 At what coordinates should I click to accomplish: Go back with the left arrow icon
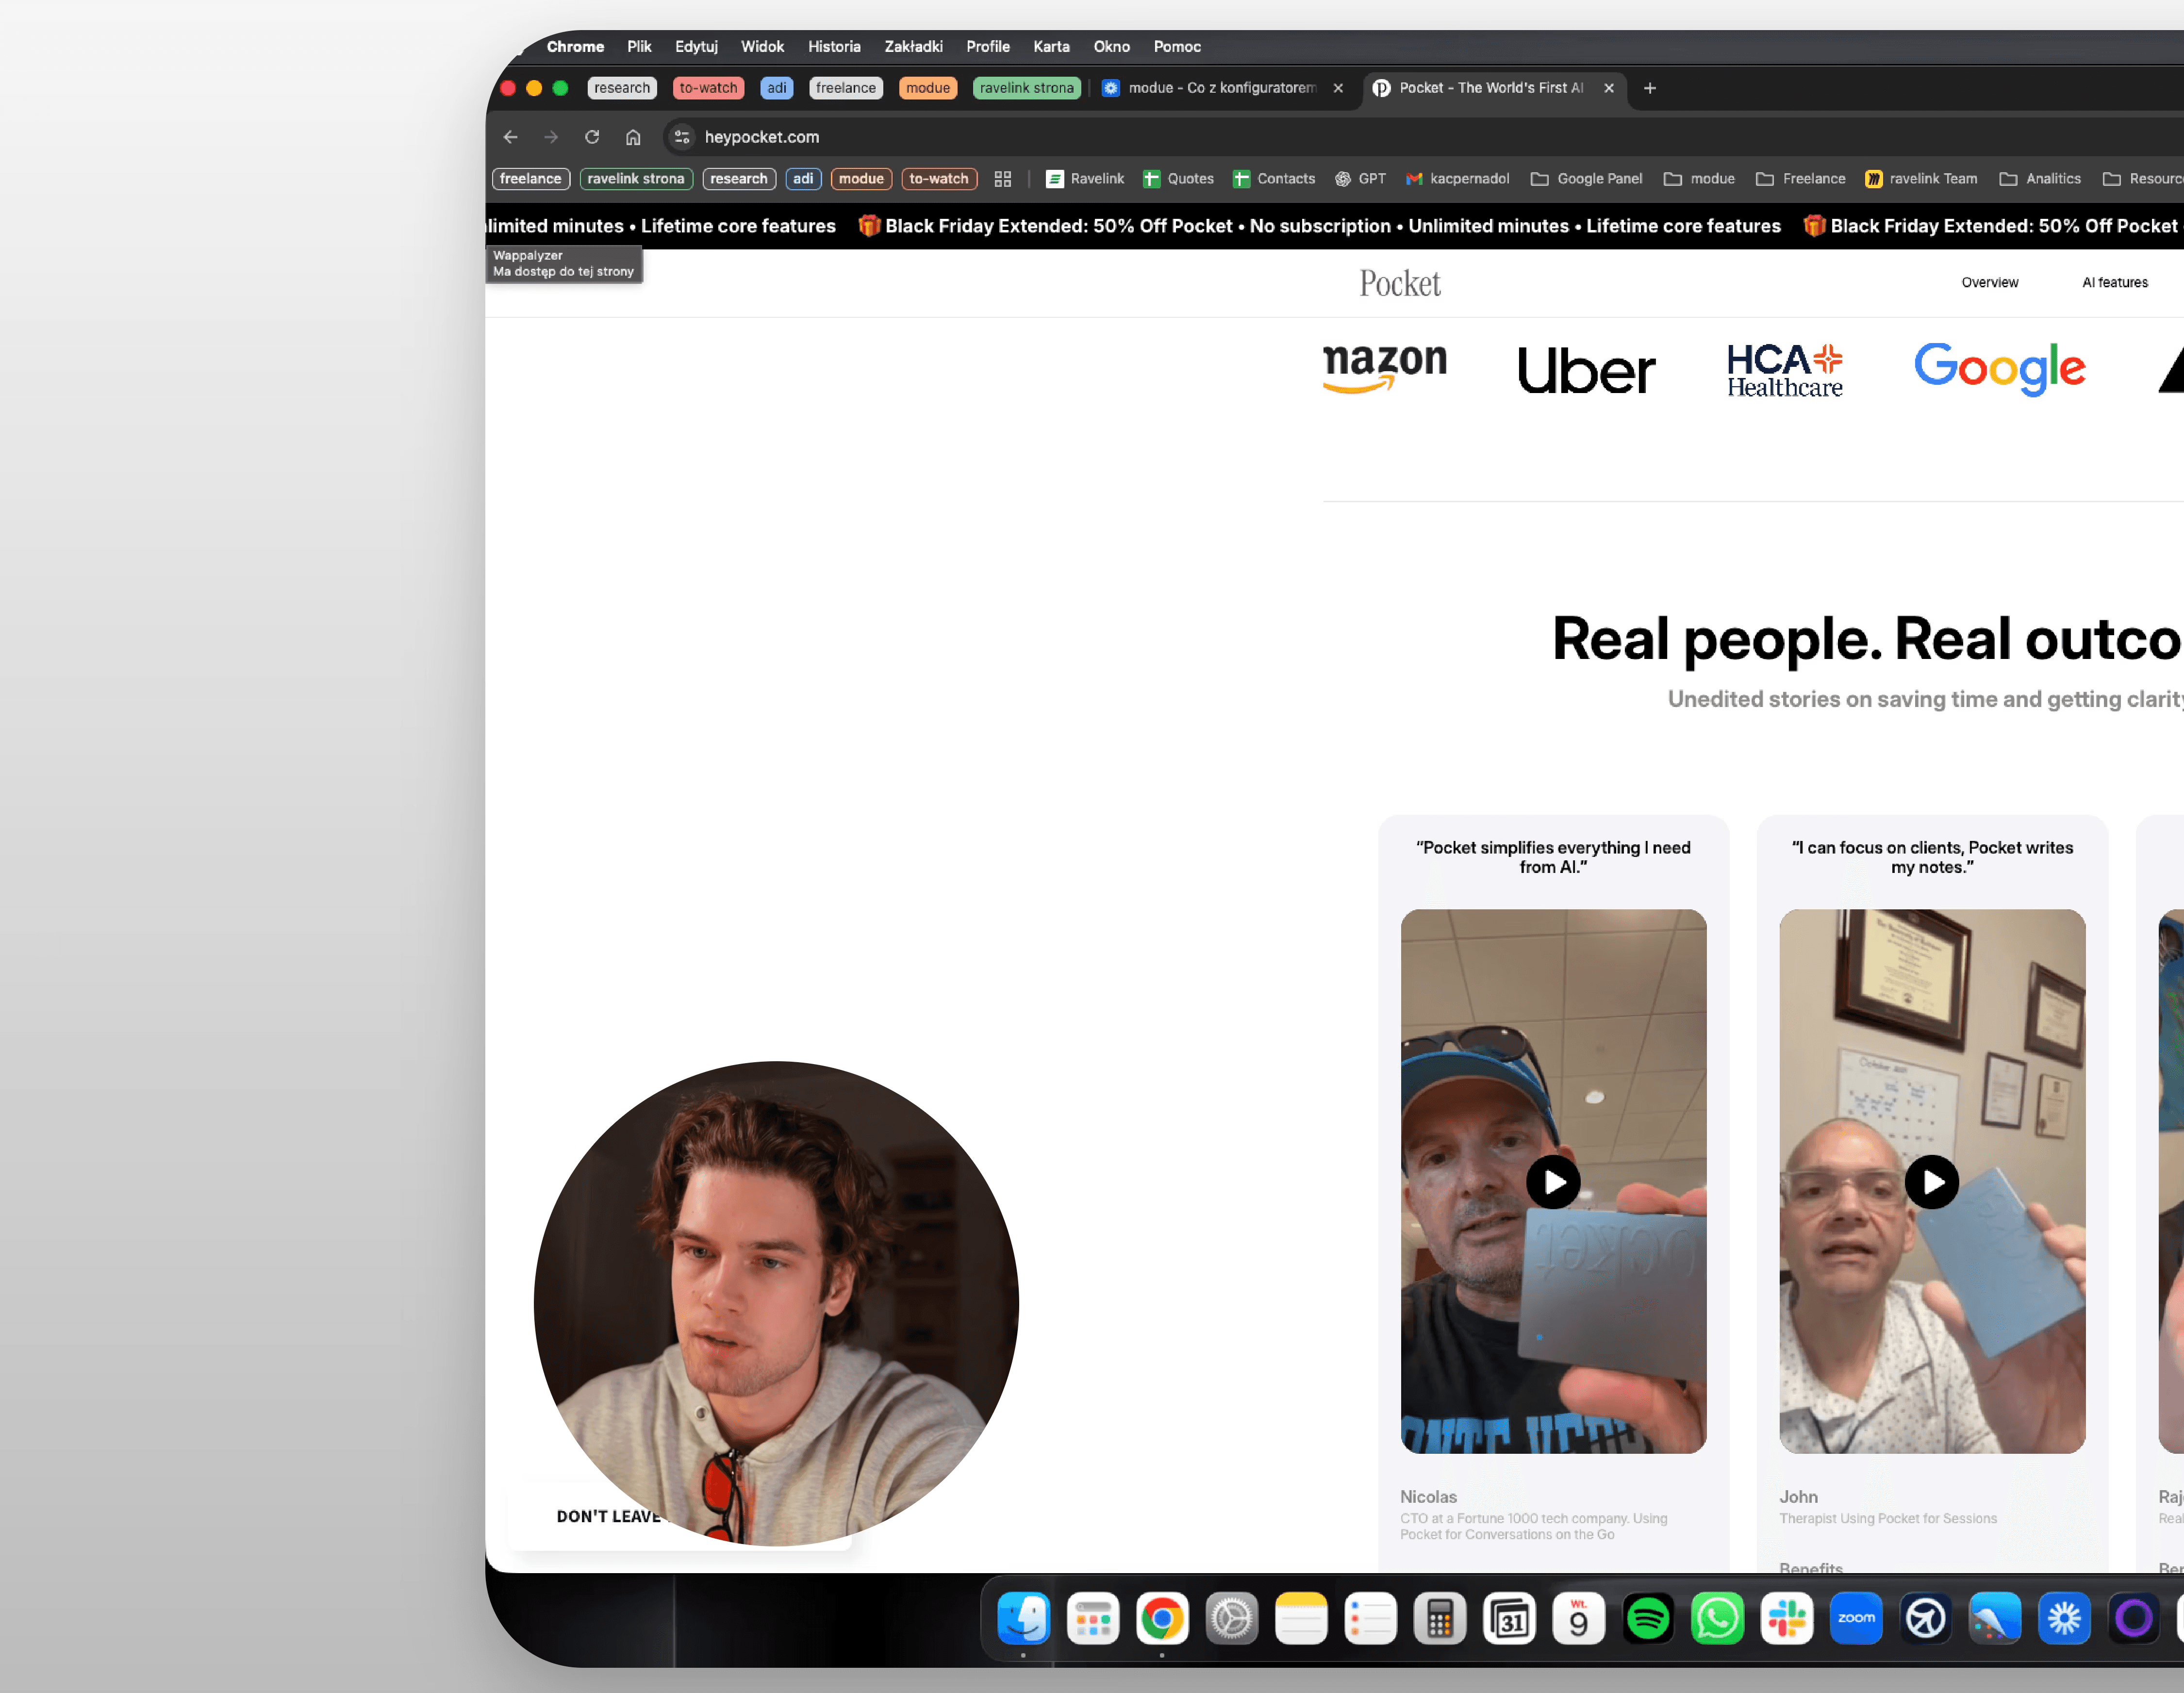511,137
